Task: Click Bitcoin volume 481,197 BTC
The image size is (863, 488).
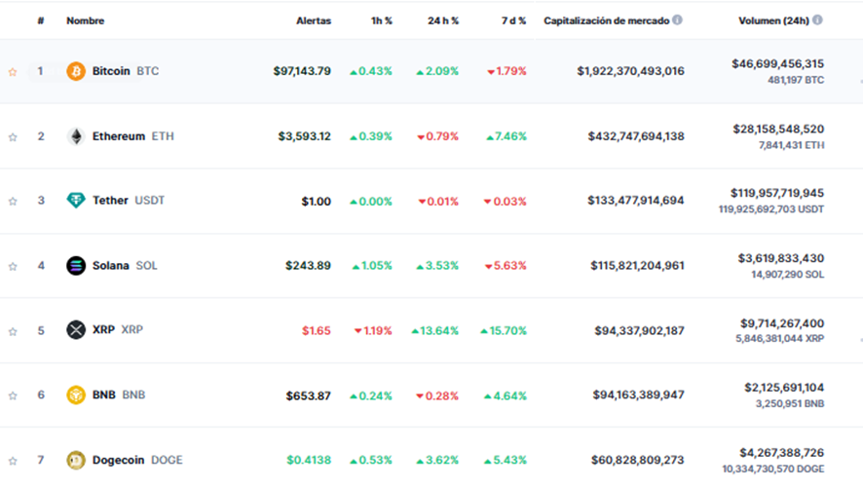Action: 796,80
